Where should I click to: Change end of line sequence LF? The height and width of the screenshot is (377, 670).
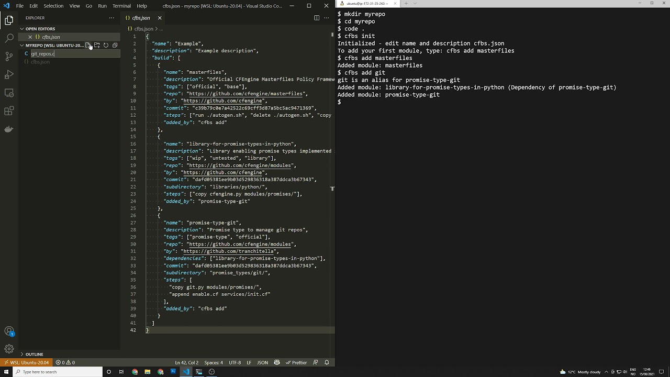click(x=249, y=362)
